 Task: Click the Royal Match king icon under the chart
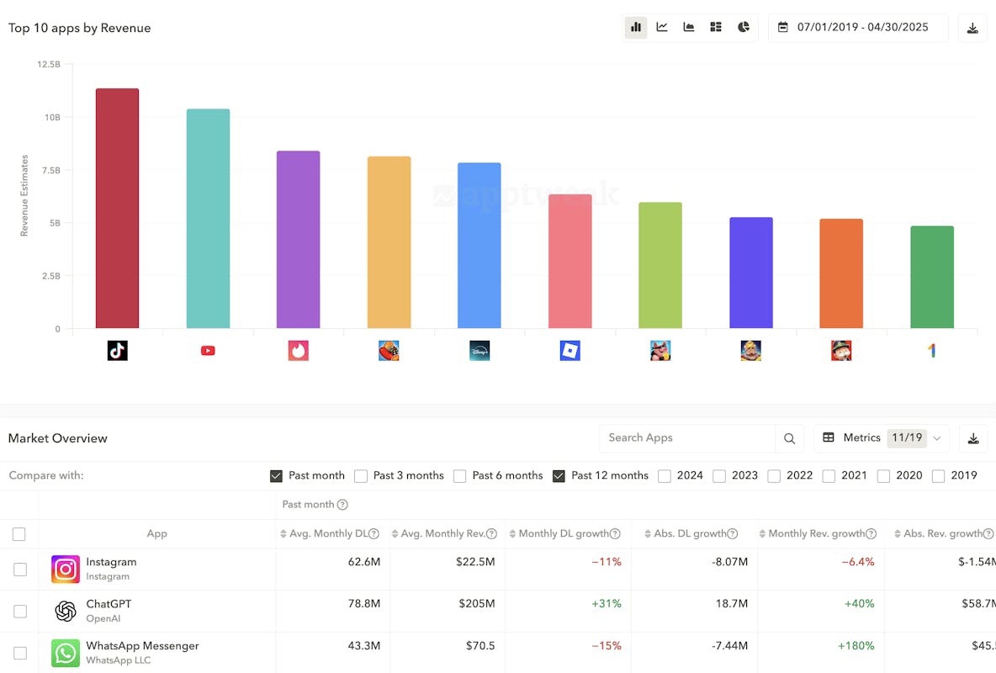[751, 350]
